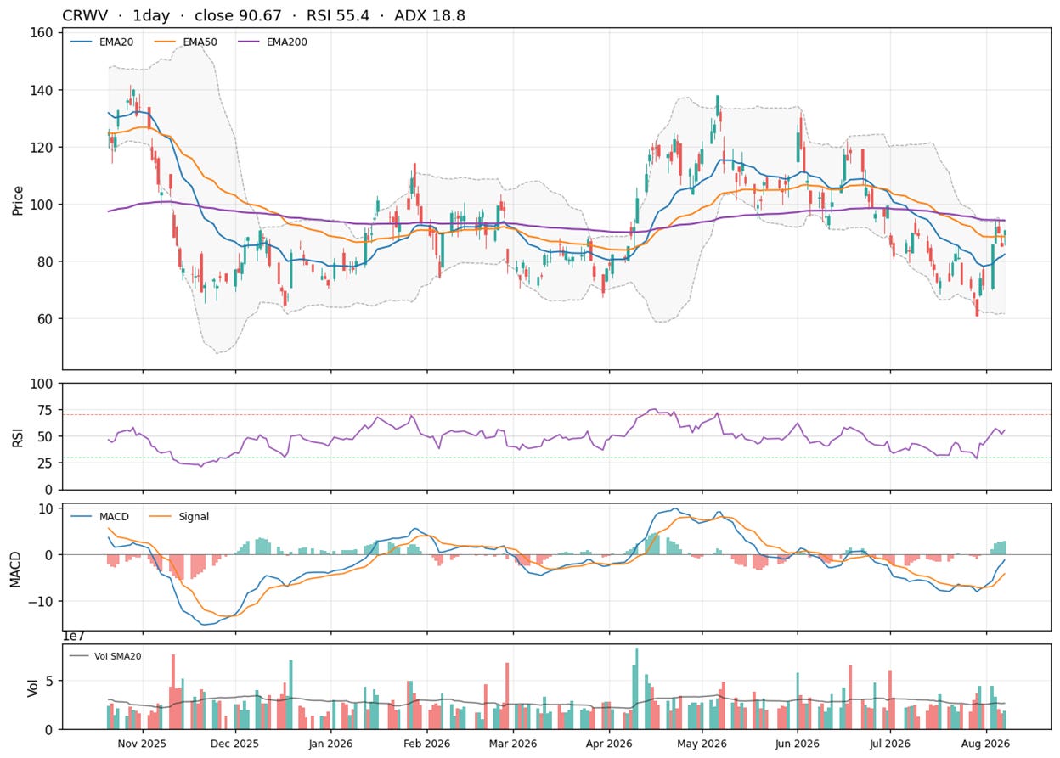Click the 25 tick on the RSI axis
1060x758 pixels.
[x=47, y=463]
